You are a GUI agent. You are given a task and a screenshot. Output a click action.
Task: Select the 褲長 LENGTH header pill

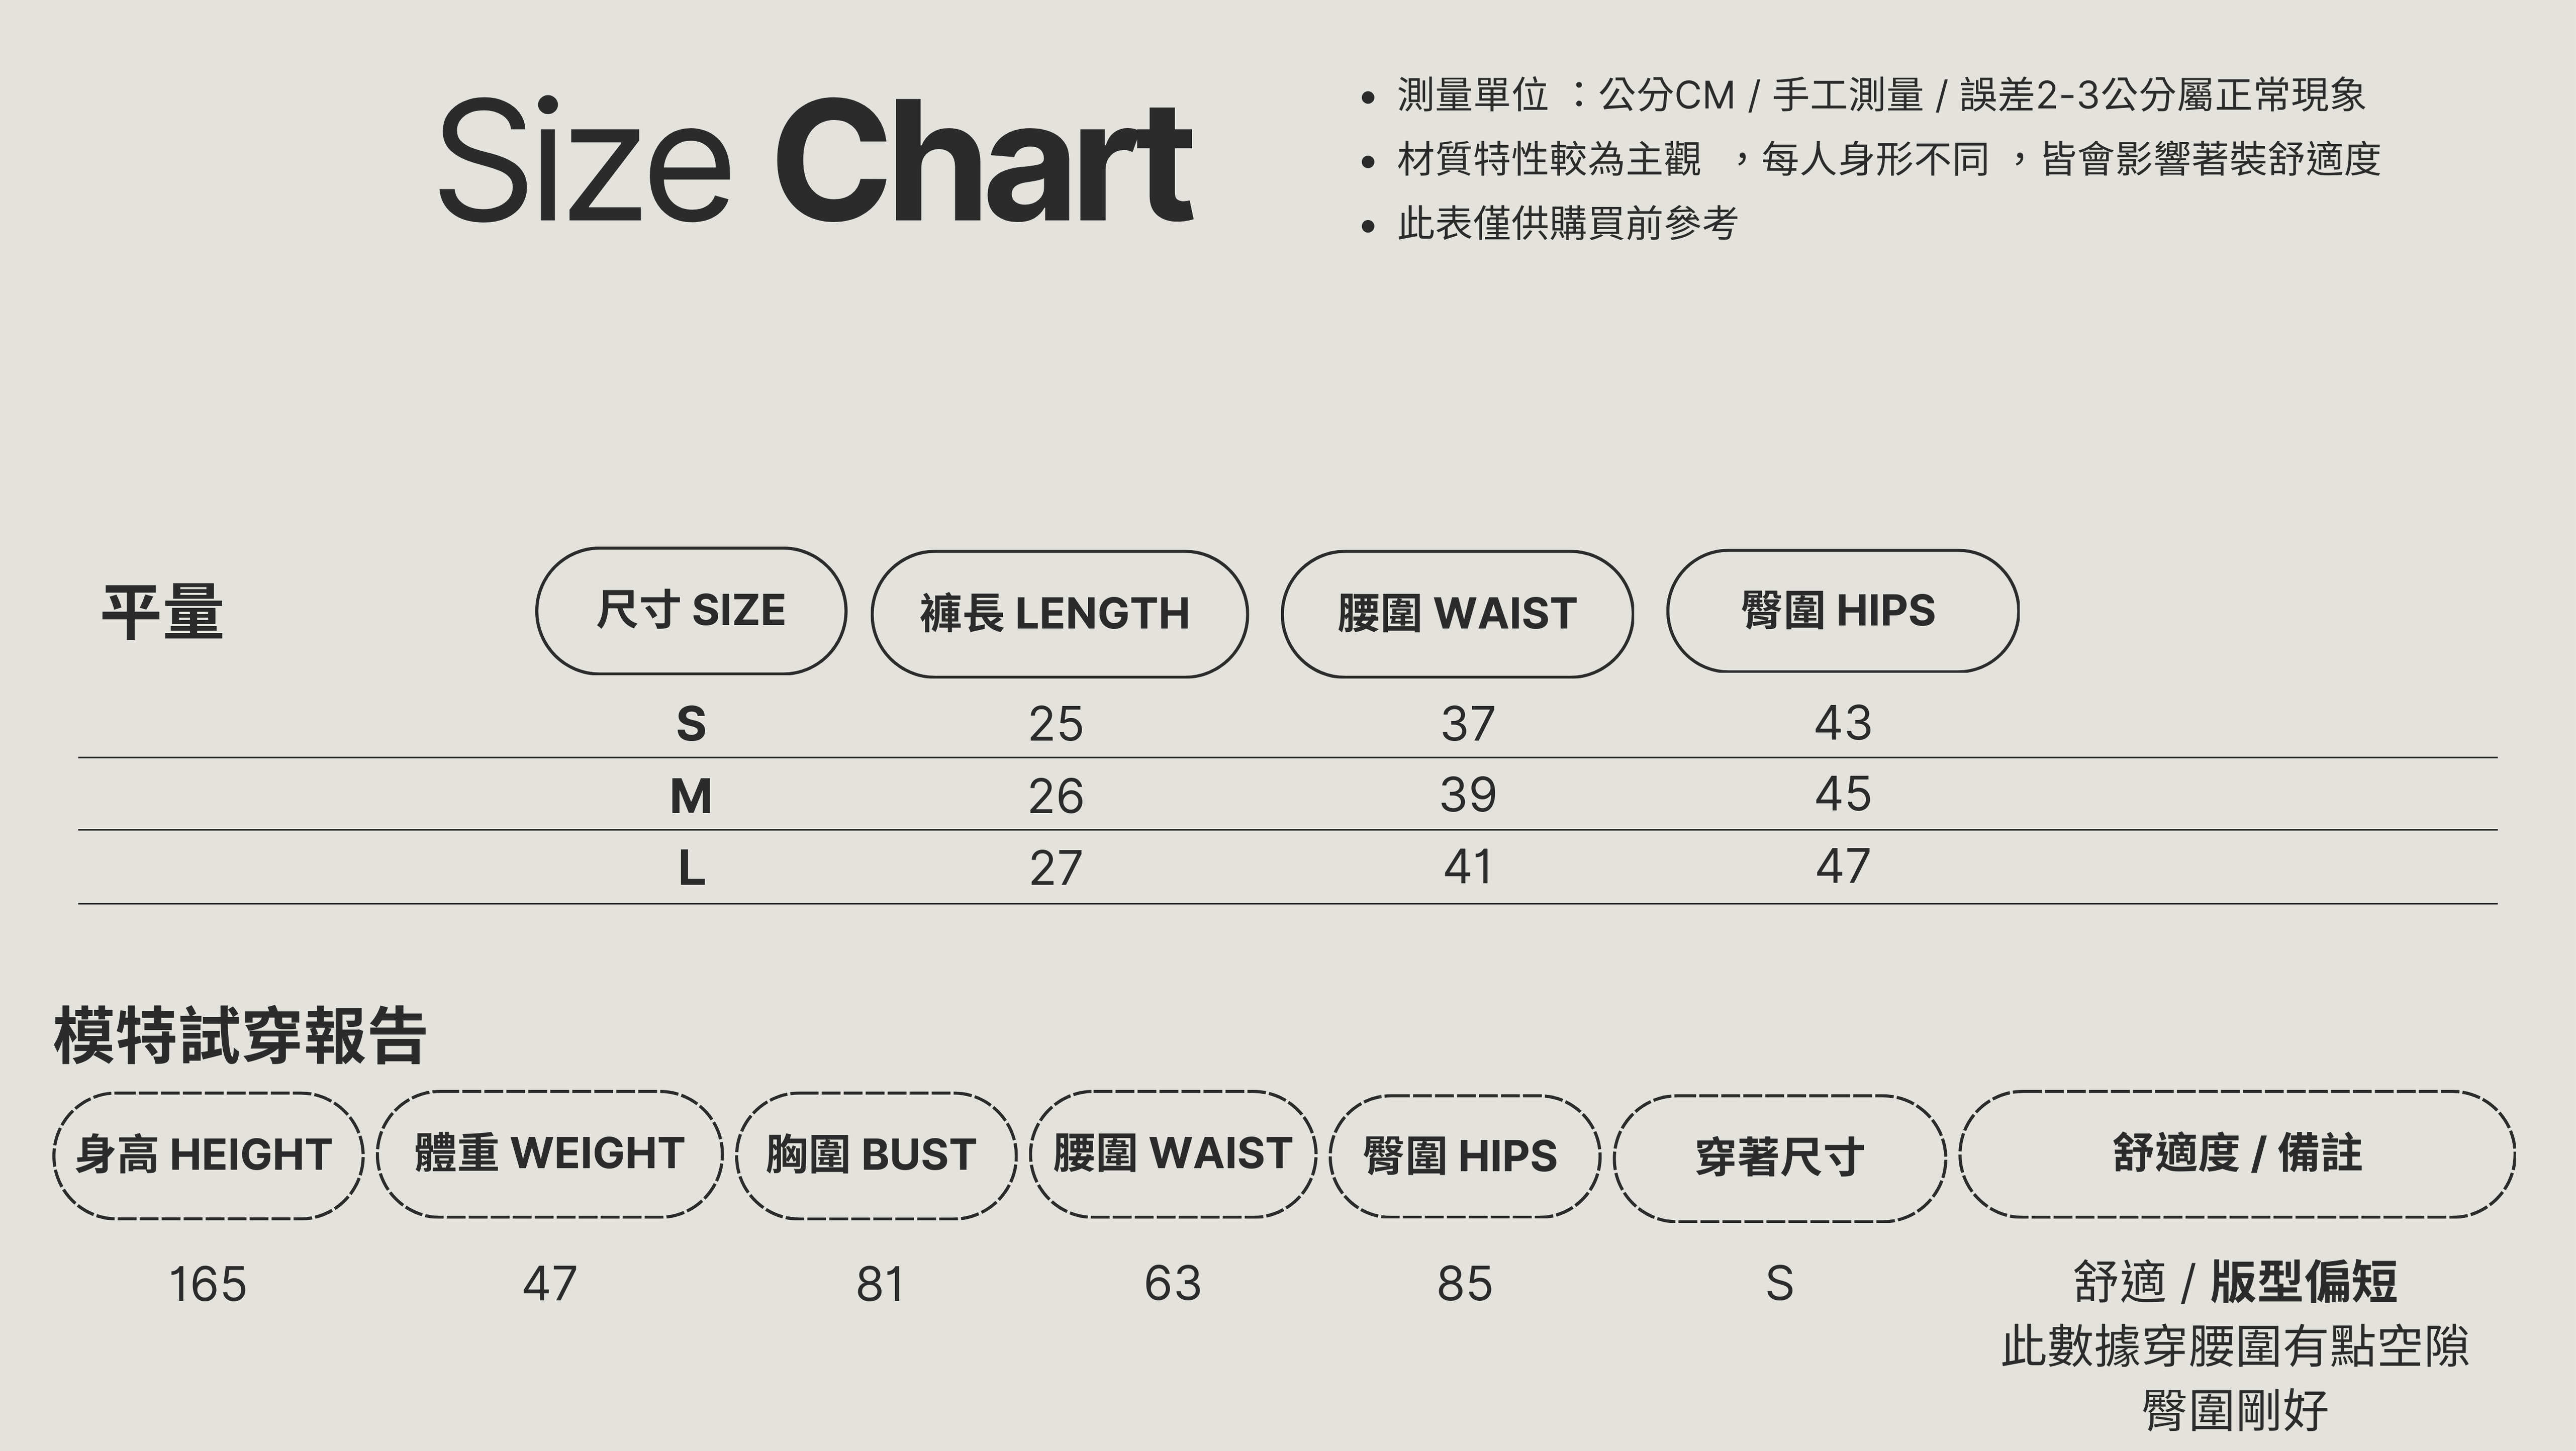pyautogui.click(x=1059, y=613)
